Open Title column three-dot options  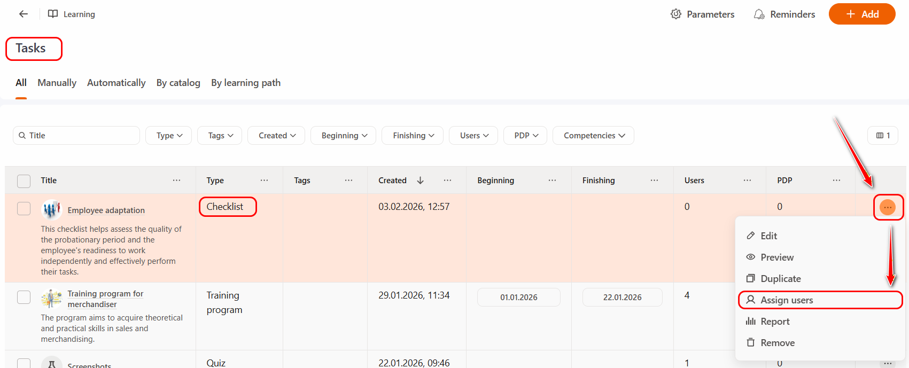tap(176, 181)
